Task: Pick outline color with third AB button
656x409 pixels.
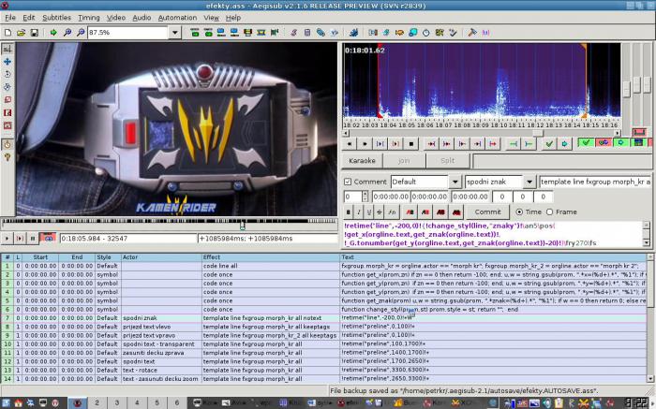Action: [x=441, y=212]
